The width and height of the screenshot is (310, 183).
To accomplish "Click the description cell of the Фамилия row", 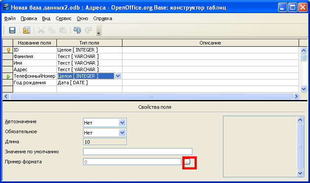I will point(210,56).
